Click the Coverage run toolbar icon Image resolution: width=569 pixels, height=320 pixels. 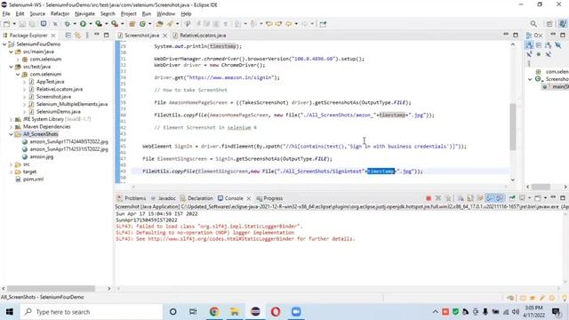pos(99,24)
